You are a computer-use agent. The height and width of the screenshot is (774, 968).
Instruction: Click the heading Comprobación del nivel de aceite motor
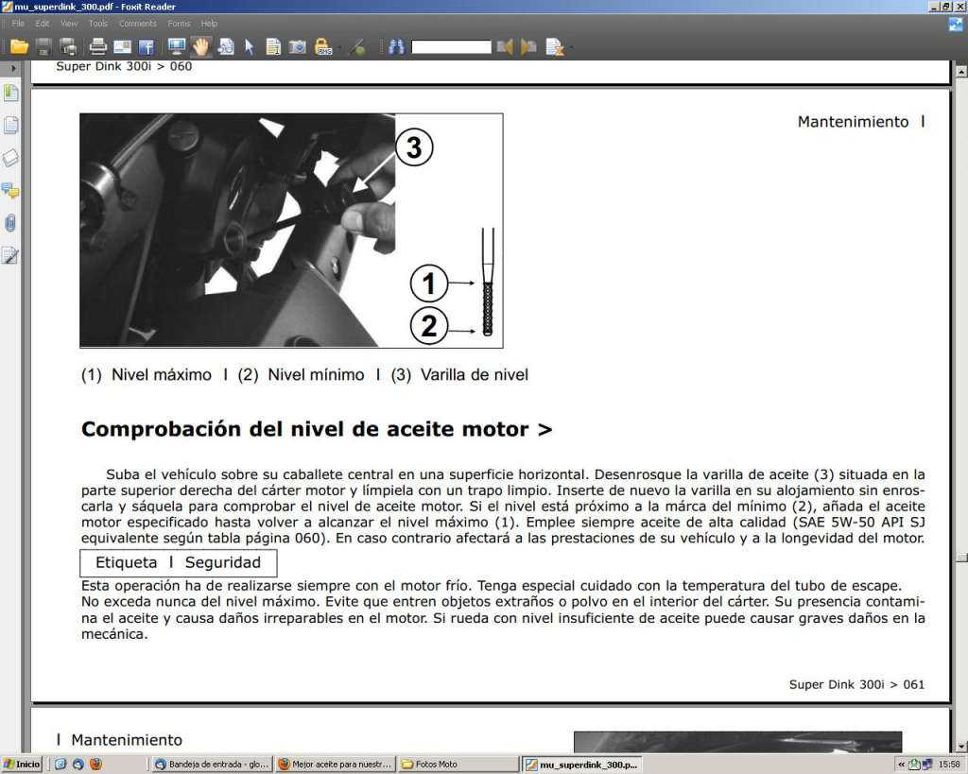317,429
